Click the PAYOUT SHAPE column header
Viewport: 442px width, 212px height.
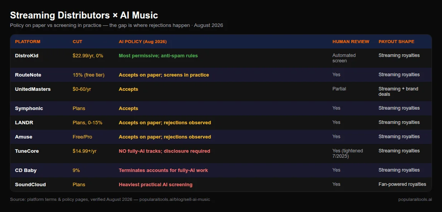(396, 42)
